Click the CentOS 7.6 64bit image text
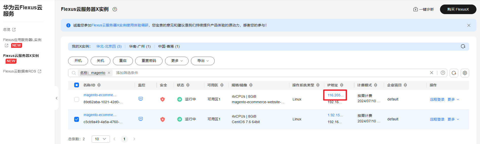 [x=246, y=122]
